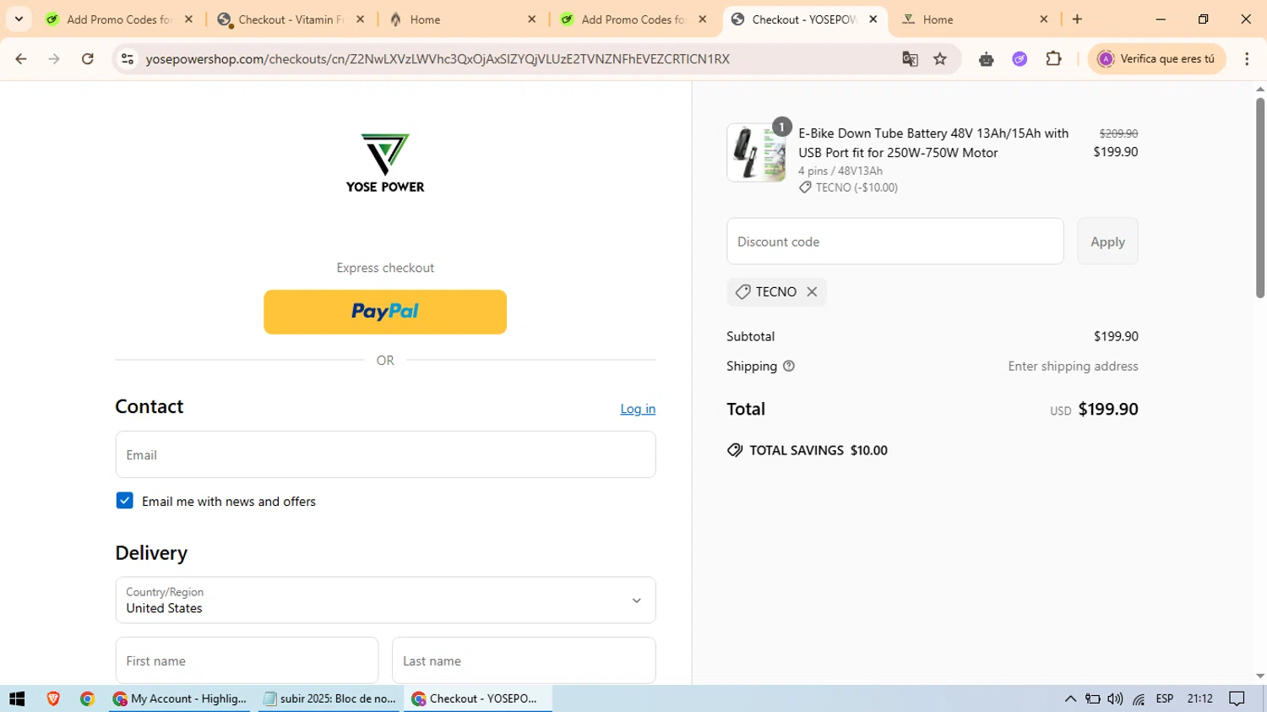Click the browser back arrow

tap(21, 59)
